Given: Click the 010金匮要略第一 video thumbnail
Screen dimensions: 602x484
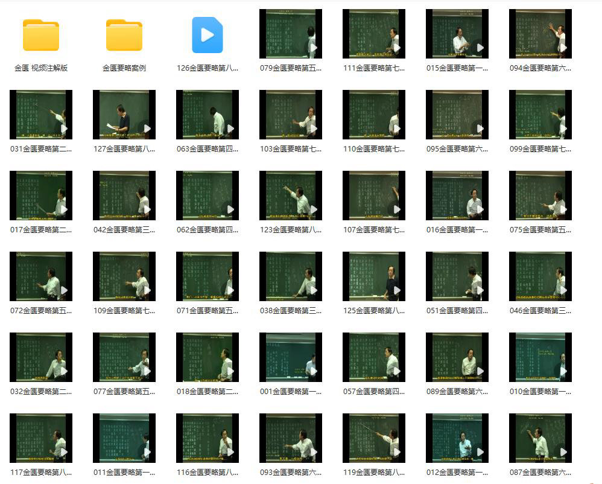Looking at the screenshot, I should point(540,357).
